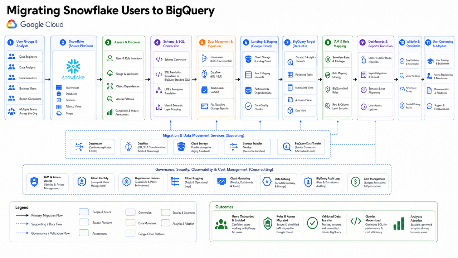This screenshot has height=258, width=458.
Task: Click the Snowflake Roles & Privileges icon
Action: click(327, 59)
